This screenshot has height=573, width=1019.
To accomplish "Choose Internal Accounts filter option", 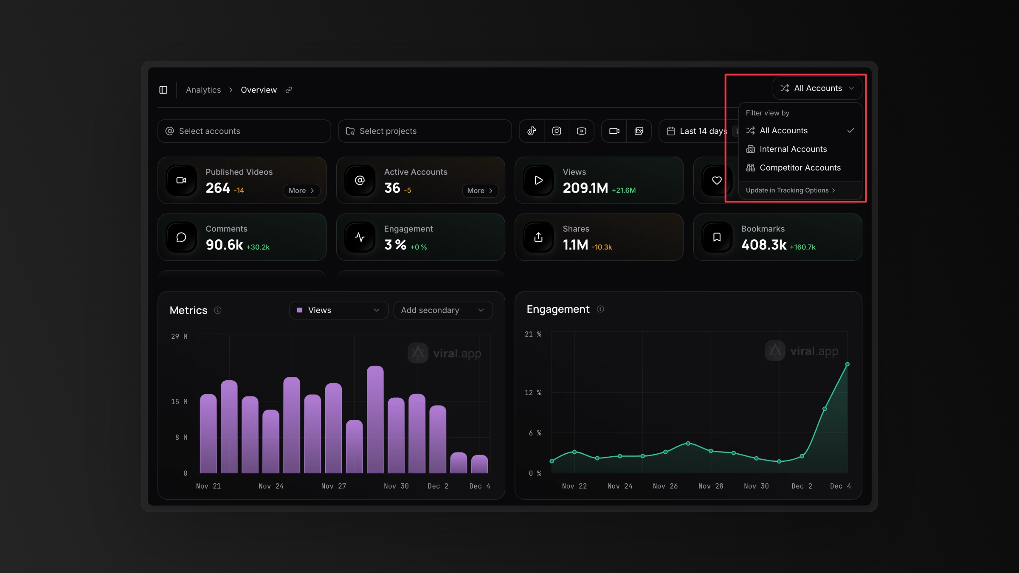I will [793, 149].
